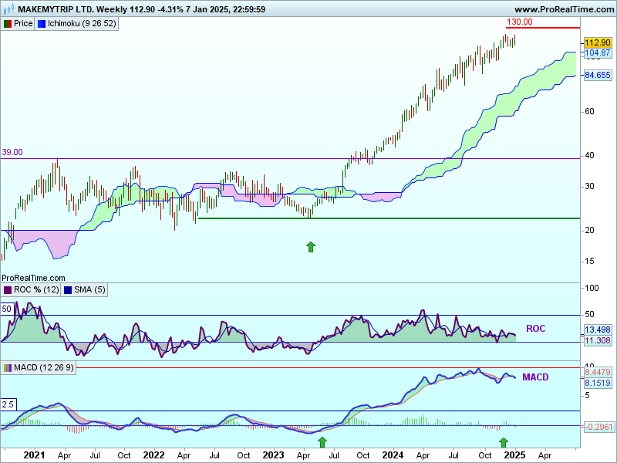Select the red 130.00 resistance level label

519,22
